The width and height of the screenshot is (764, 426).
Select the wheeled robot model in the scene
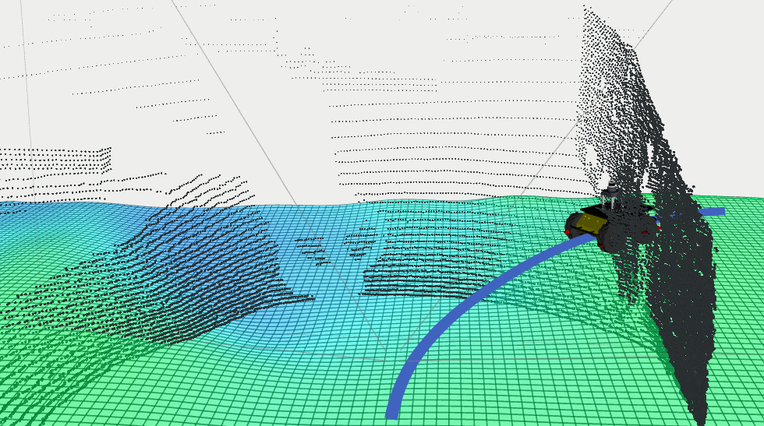[611, 218]
